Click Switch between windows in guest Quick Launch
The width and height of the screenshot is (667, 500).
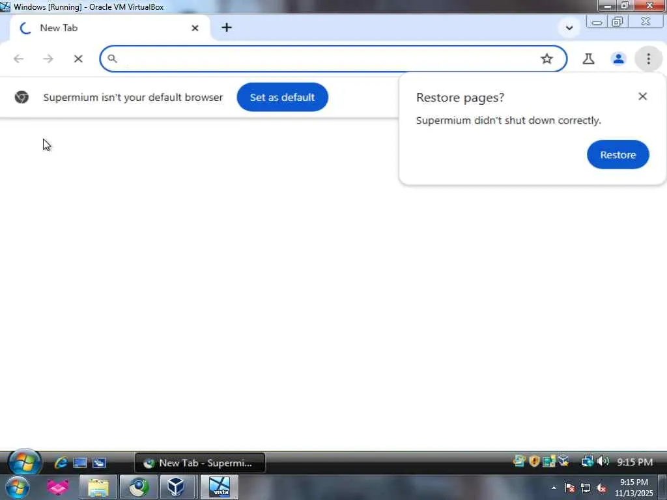coord(99,463)
